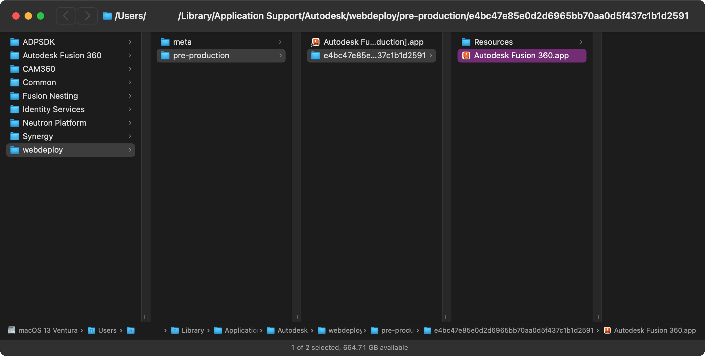The height and width of the screenshot is (356, 705).
Task: Expand the meta folder chevron
Action: click(x=280, y=42)
